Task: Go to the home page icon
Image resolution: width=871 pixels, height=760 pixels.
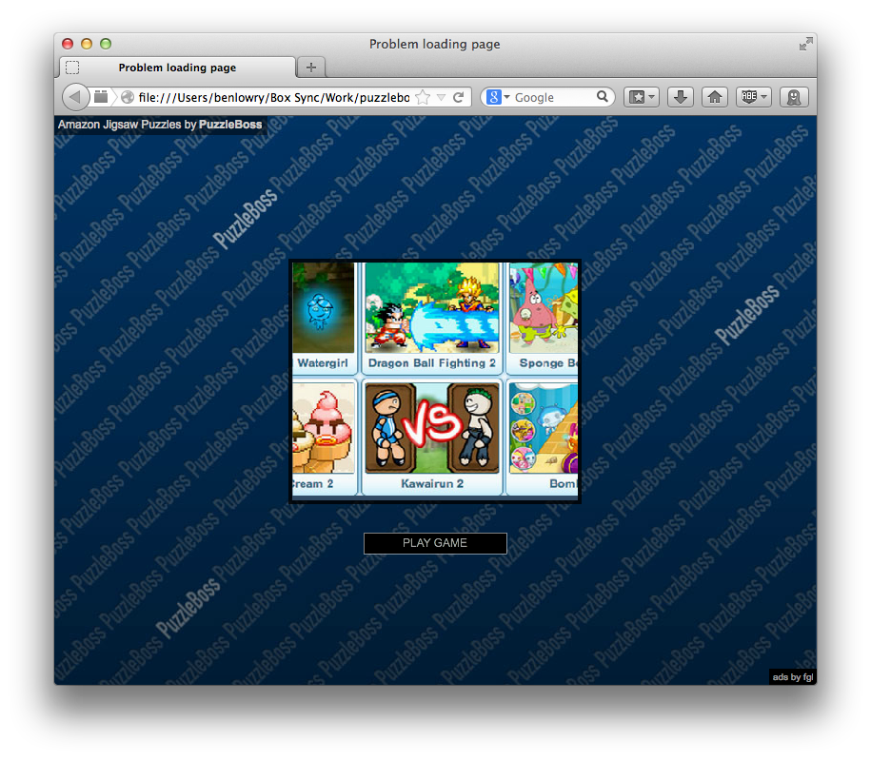Action: click(714, 97)
